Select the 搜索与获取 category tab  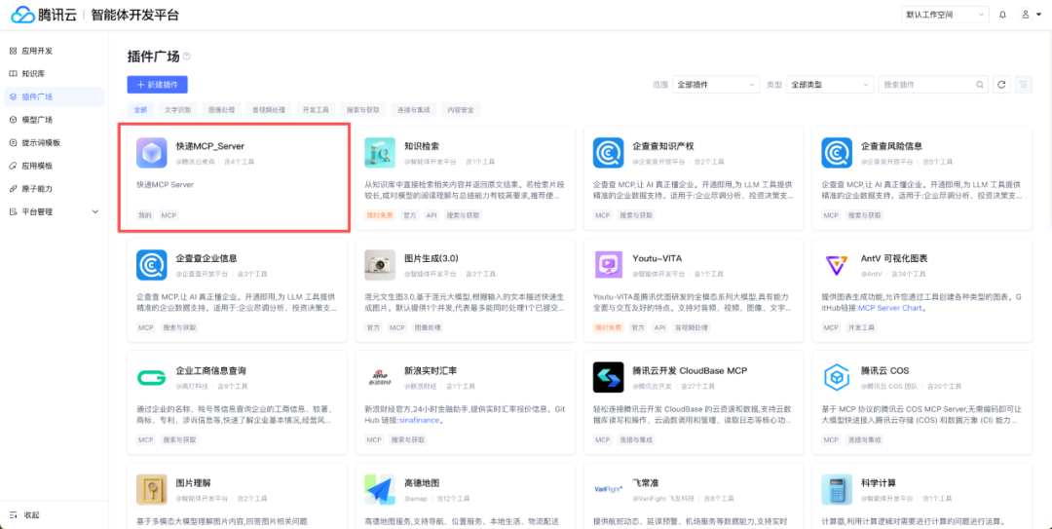363,109
